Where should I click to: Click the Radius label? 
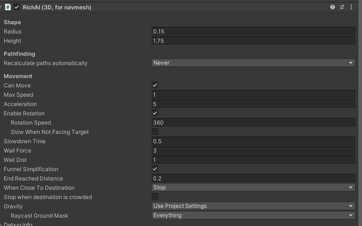point(13,31)
